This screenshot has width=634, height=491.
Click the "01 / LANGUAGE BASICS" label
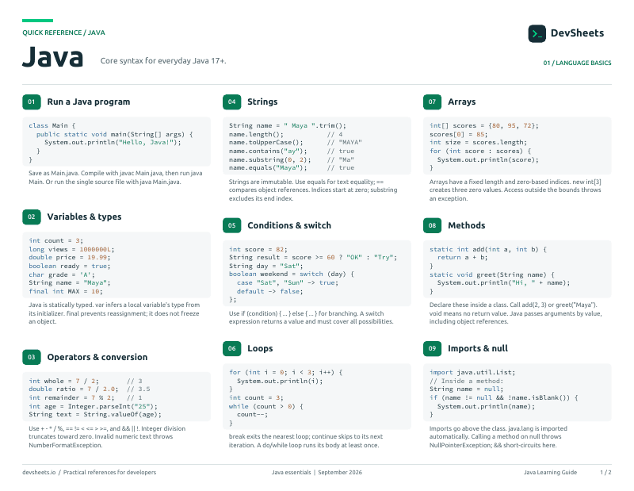577,63
